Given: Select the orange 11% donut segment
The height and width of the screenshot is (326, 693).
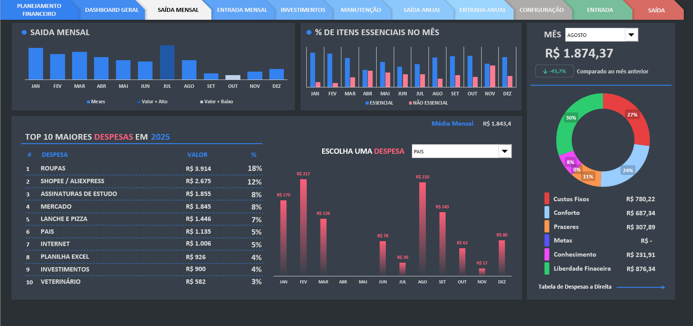Looking at the screenshot, I should click(x=587, y=177).
